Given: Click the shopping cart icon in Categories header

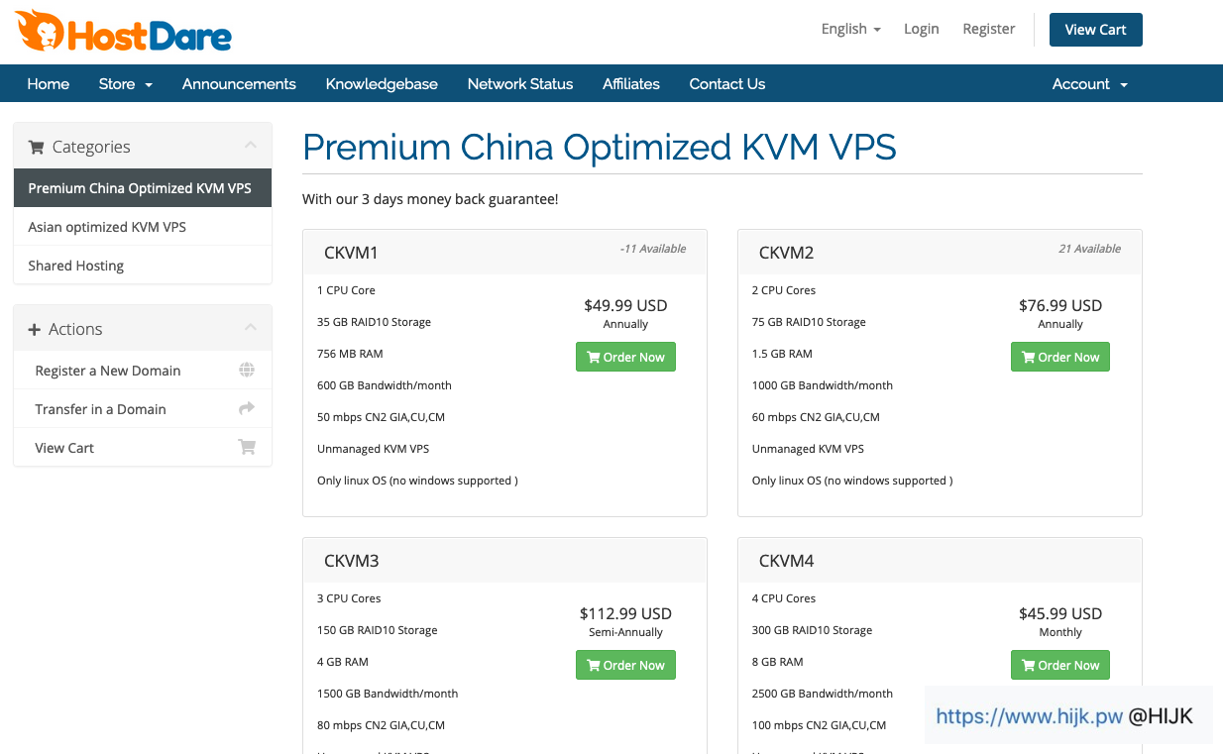Looking at the screenshot, I should click(x=37, y=148).
